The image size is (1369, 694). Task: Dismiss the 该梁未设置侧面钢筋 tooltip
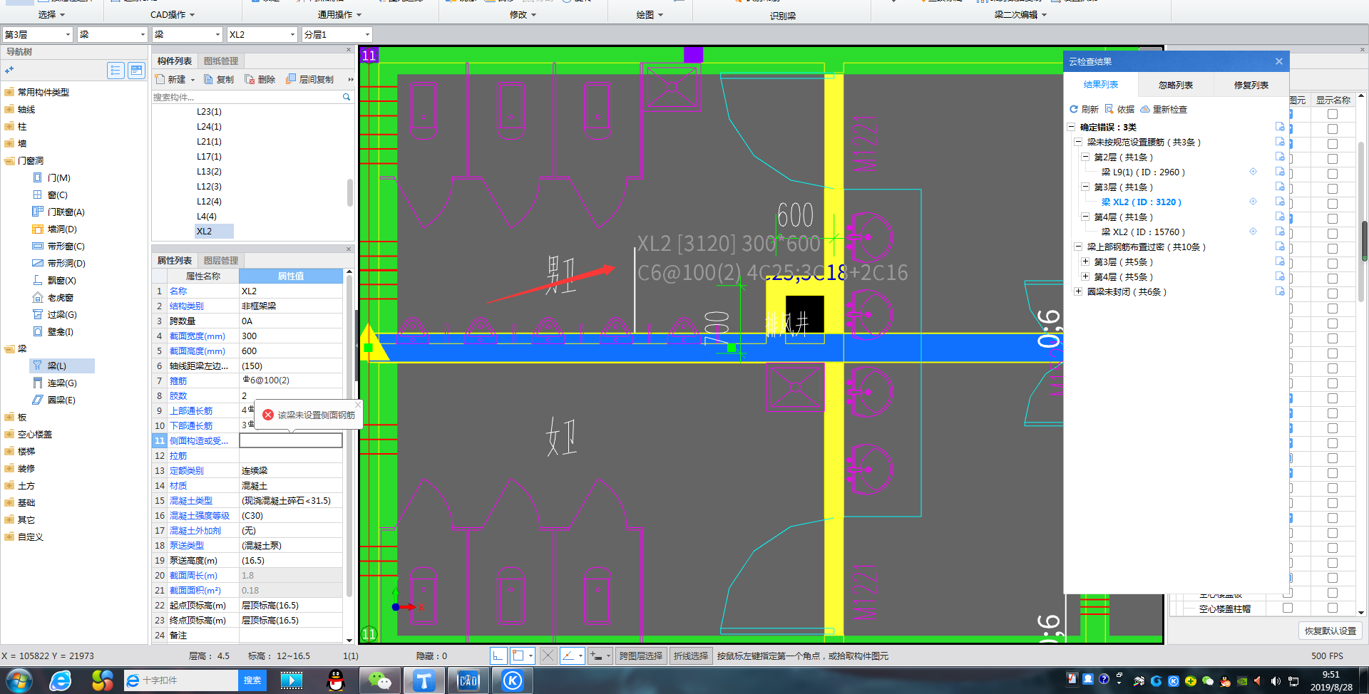(x=358, y=405)
